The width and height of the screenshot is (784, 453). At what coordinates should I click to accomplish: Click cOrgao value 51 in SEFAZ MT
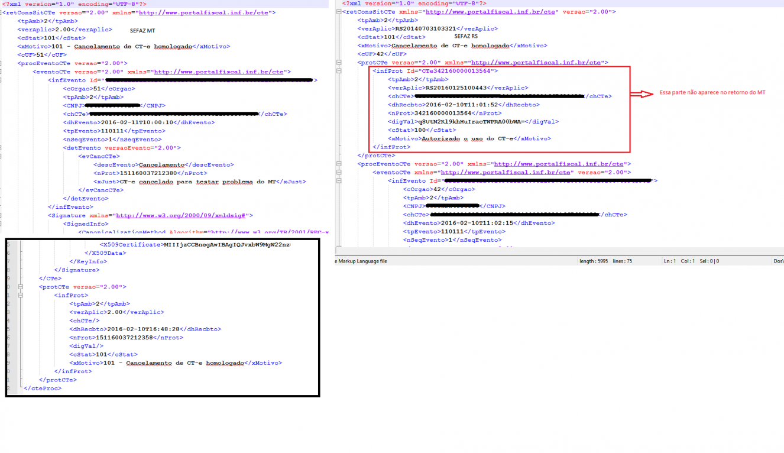pos(97,89)
